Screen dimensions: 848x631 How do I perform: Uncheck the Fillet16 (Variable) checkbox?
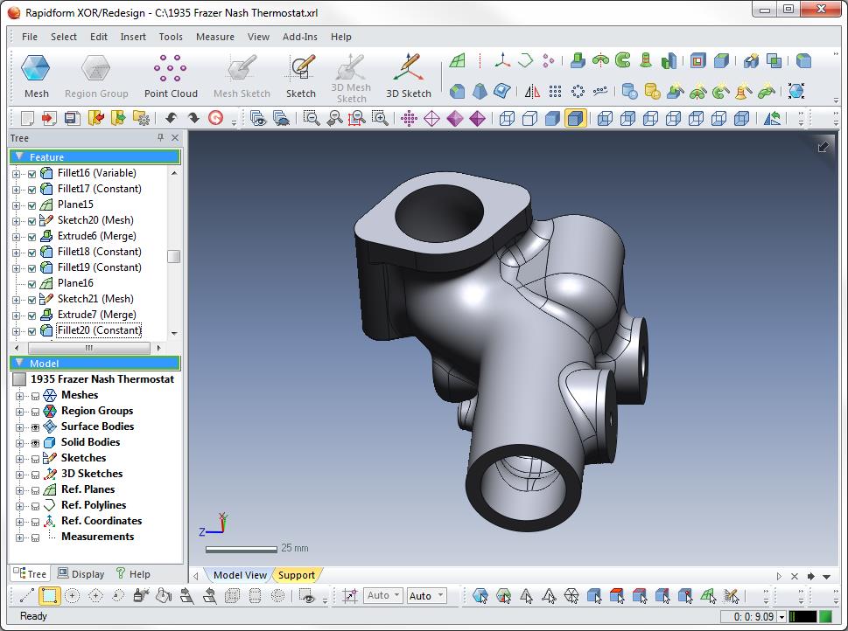[x=32, y=174]
